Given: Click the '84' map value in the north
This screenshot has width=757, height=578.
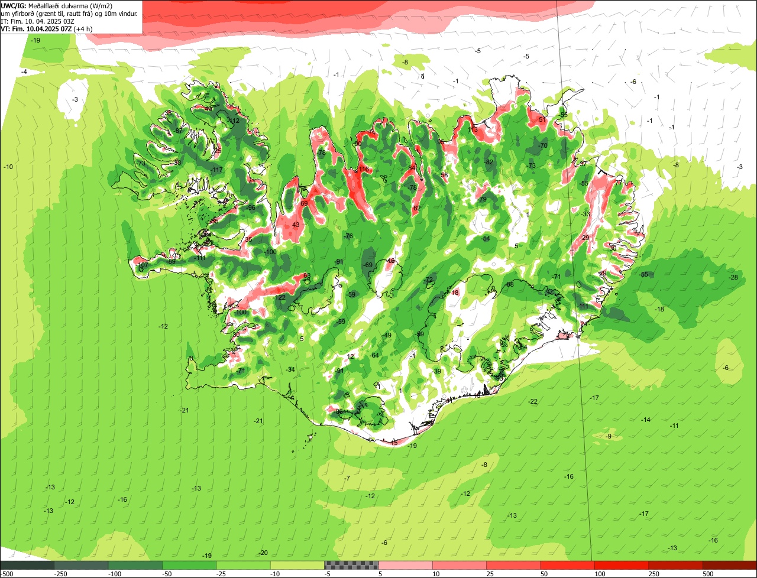Looking at the screenshot, I should coord(412,168).
